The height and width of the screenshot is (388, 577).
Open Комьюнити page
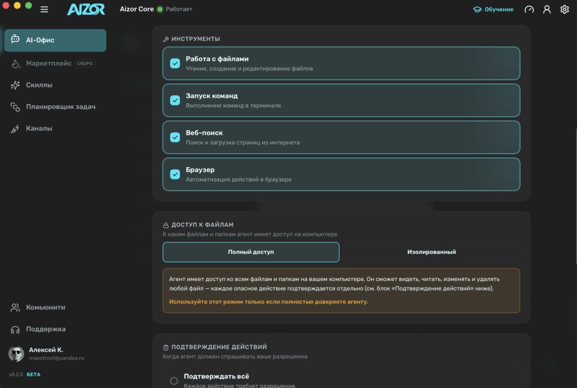55,307
